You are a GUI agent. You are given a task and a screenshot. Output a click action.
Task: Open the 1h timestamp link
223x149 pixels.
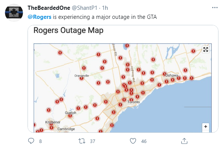[x=105, y=8]
